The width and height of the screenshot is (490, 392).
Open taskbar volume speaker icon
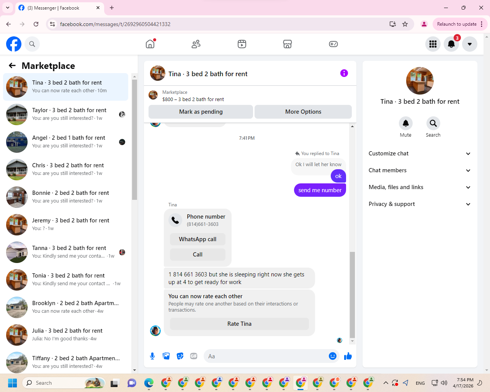(444, 383)
